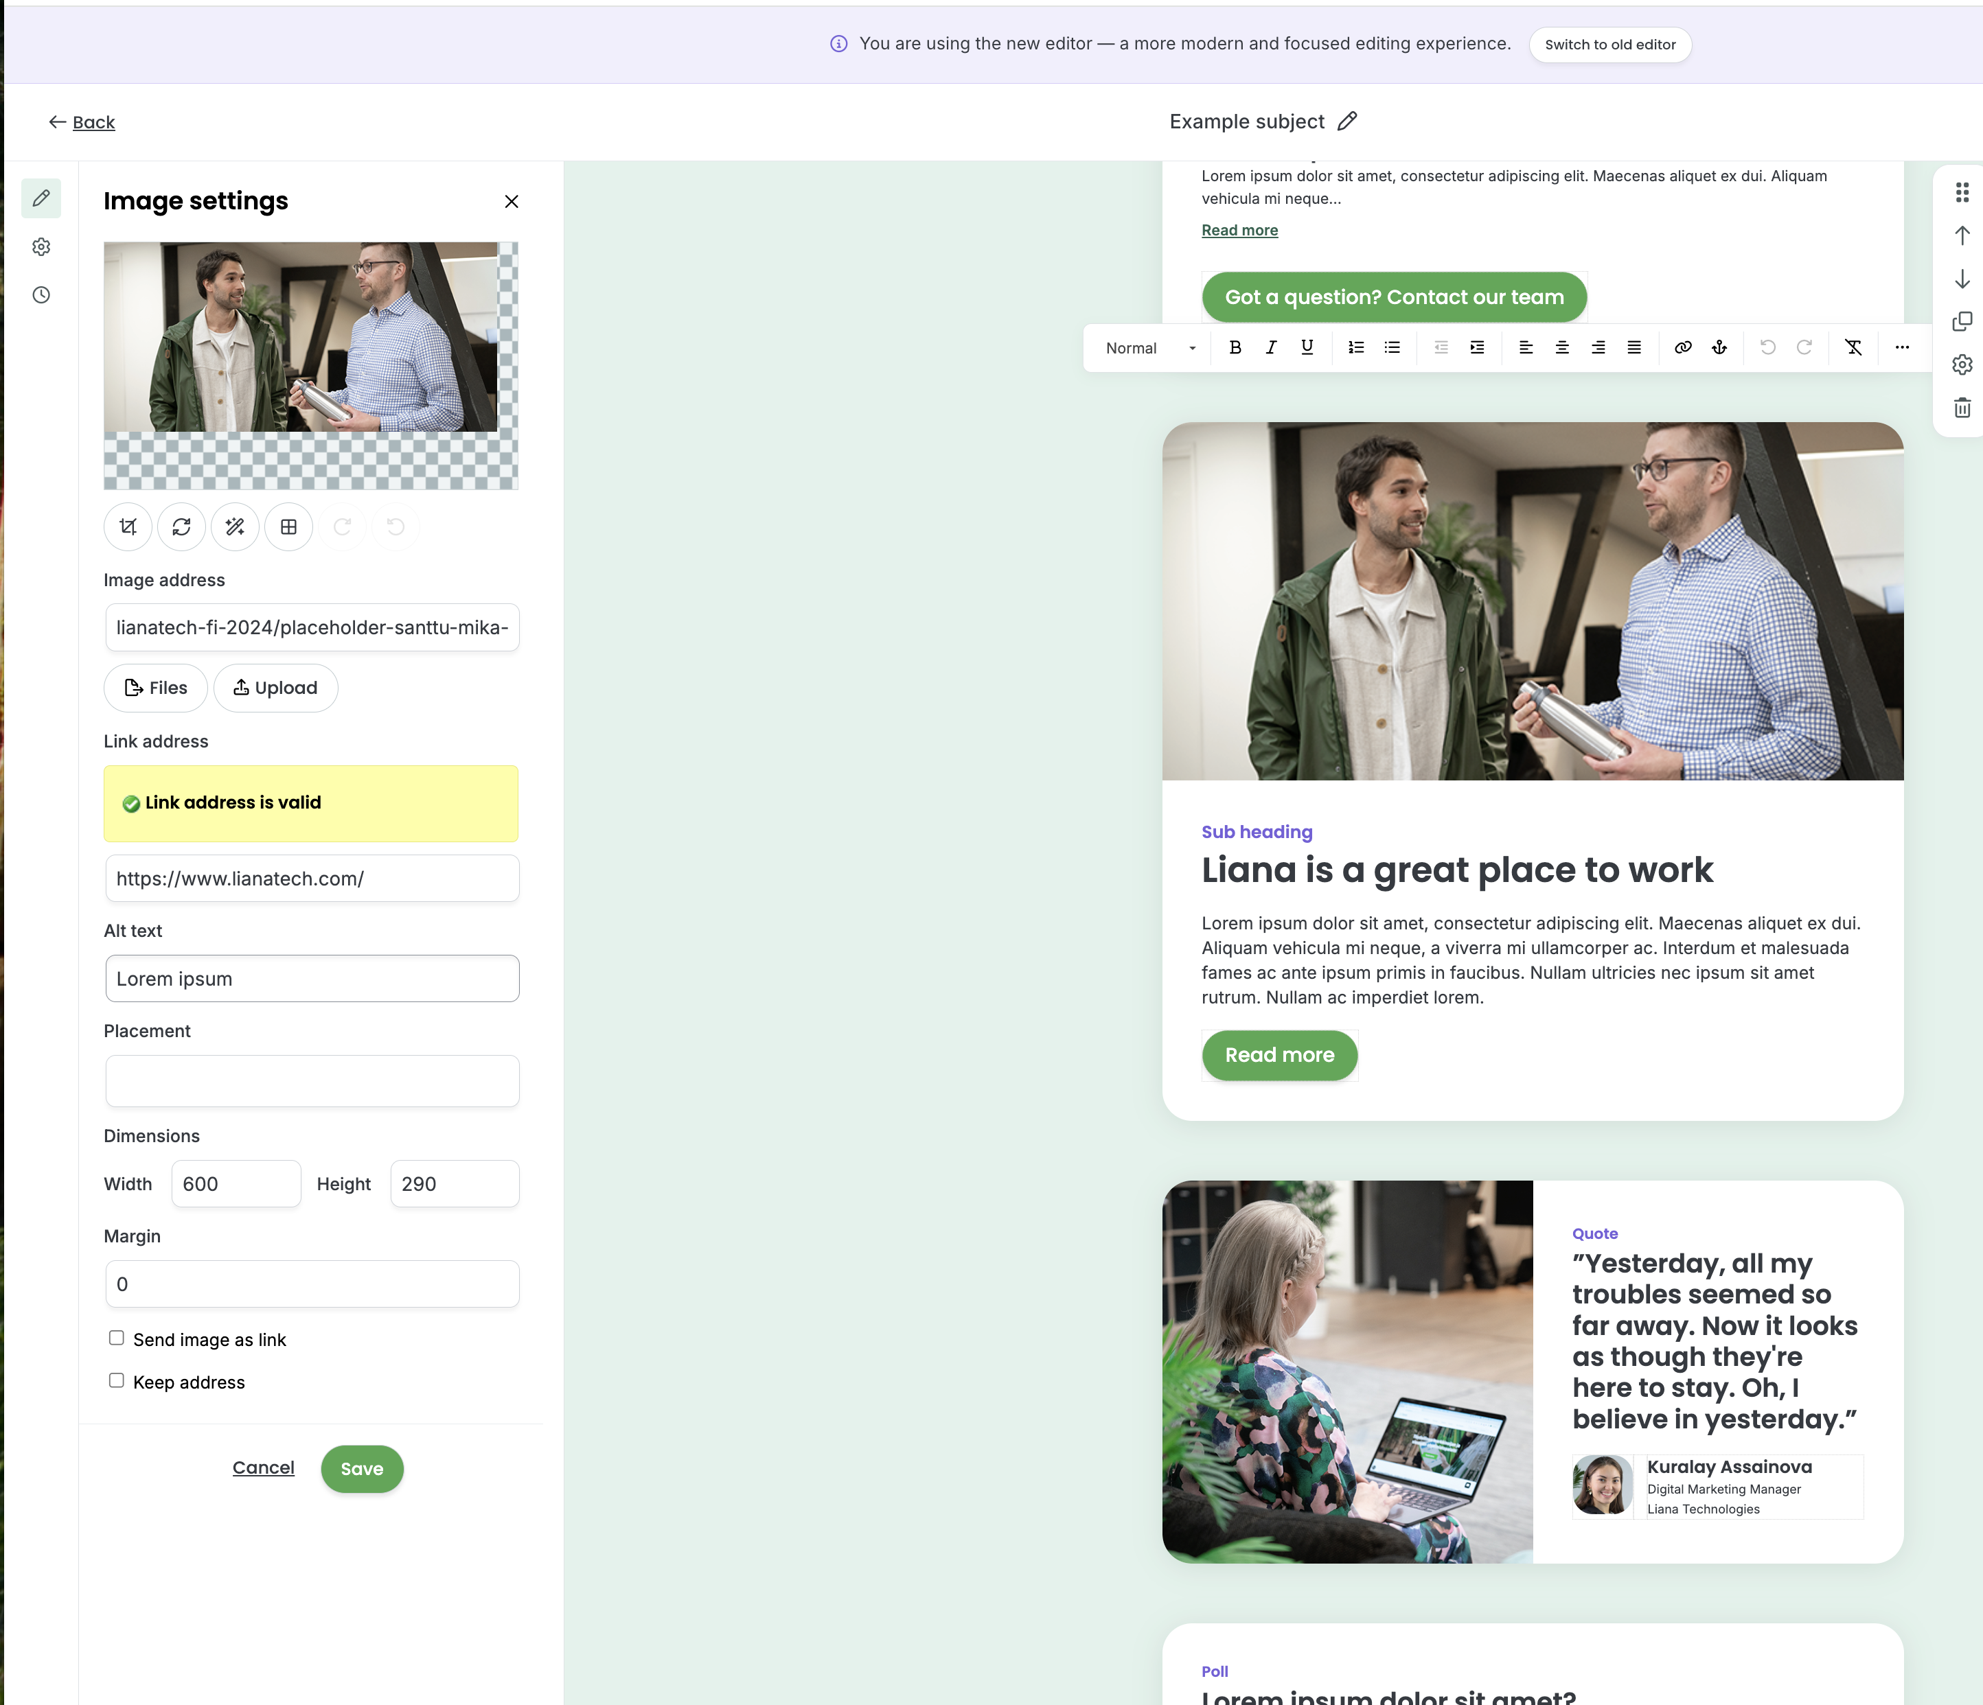This screenshot has width=1983, height=1705.
Task: Redo the text edit in the toolbar
Action: (1804, 348)
